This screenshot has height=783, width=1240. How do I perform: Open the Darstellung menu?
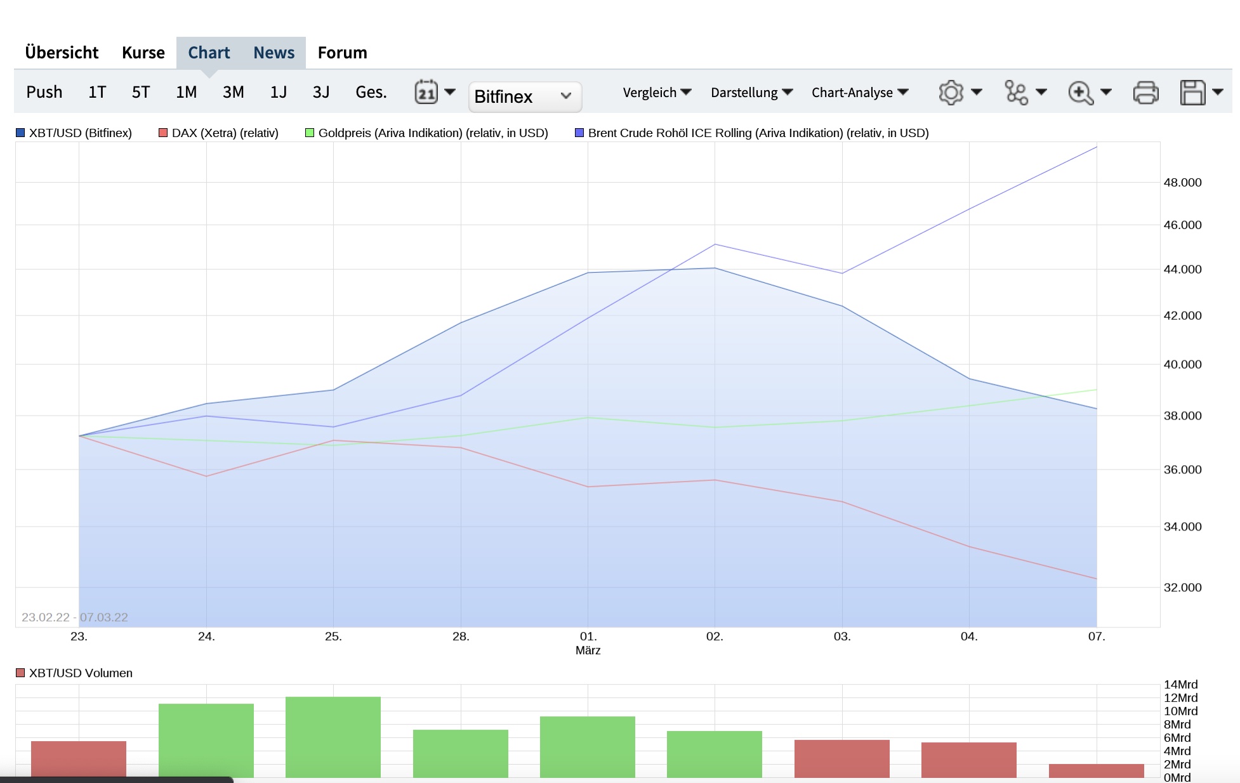(751, 93)
